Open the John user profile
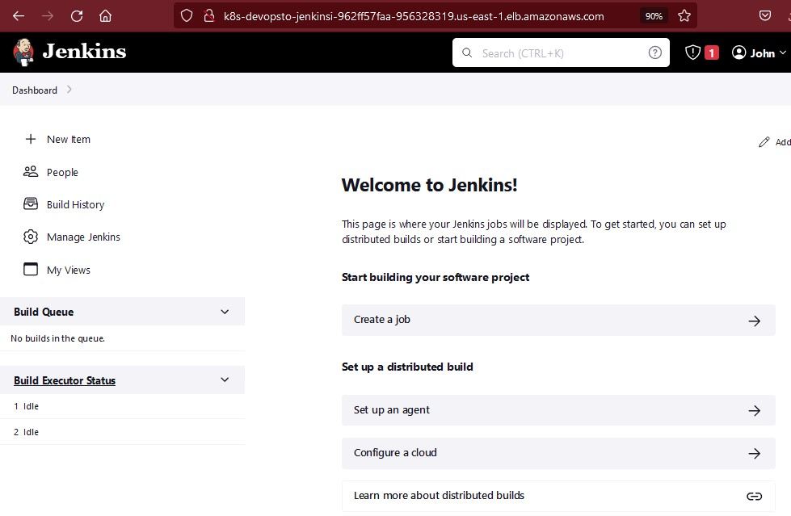Image resolution: width=791 pixels, height=516 pixels. click(x=759, y=52)
